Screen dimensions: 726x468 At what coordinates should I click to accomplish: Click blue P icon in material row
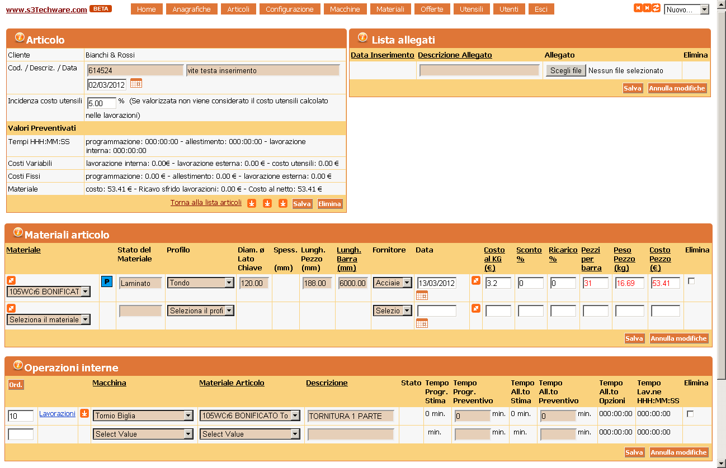tap(106, 281)
